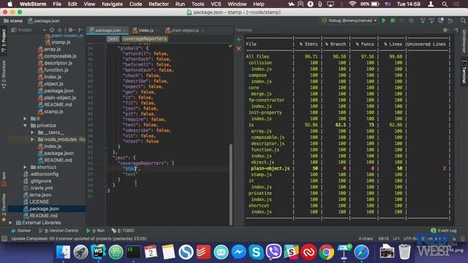468x263 pixels.
Task: Hide the Terminal panel
Action: click(456, 30)
